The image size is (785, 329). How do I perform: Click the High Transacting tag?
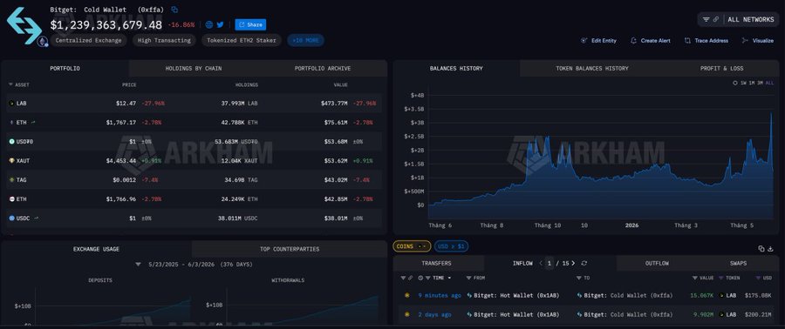tap(164, 40)
